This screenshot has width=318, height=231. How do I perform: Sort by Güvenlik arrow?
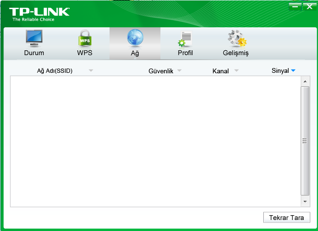[179, 70]
